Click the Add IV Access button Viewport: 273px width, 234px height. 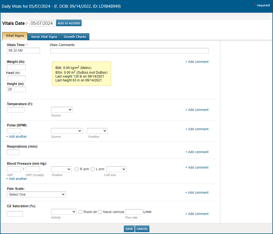pyautogui.click(x=69, y=23)
